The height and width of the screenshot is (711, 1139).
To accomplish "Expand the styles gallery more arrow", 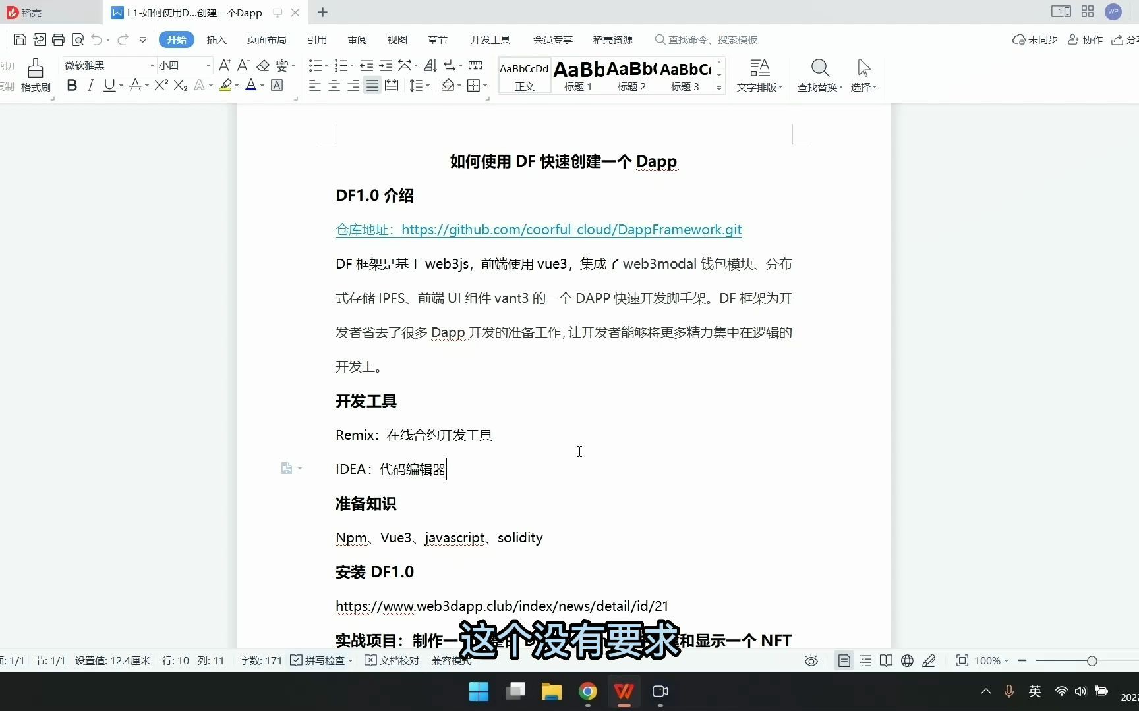I will (x=719, y=87).
